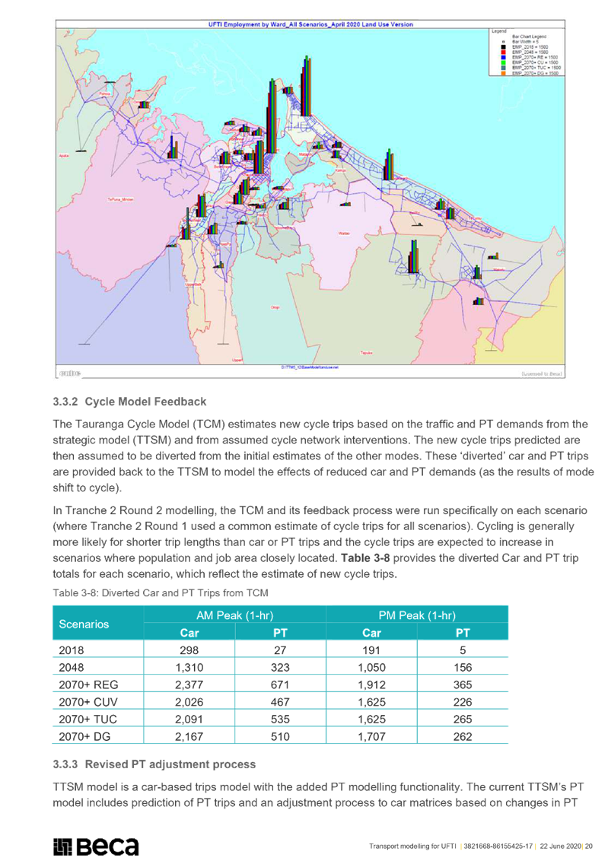Image resolution: width=608 pixels, height=864 pixels.
Task: Select heading '3.3.3 Revised PT adjustment process'
Action: click(x=154, y=764)
